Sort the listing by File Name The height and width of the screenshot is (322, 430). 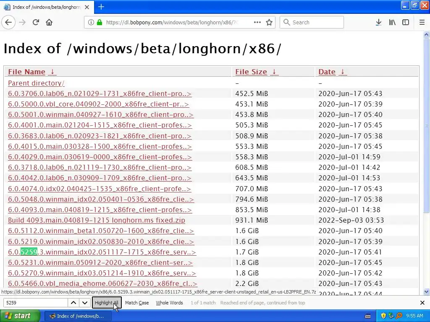(26, 72)
